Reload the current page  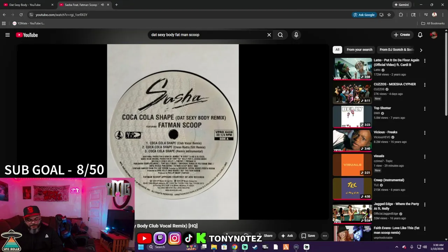click(x=21, y=15)
